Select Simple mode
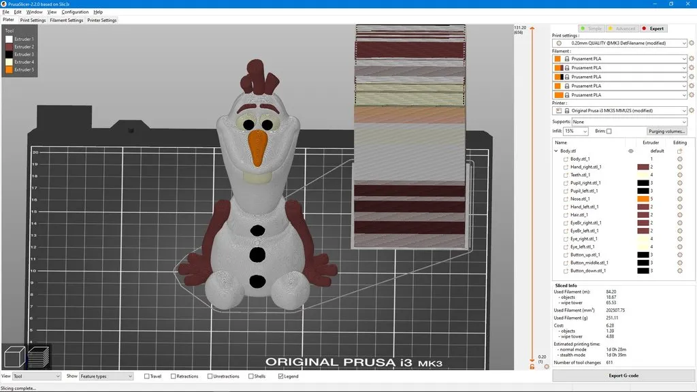 591,29
